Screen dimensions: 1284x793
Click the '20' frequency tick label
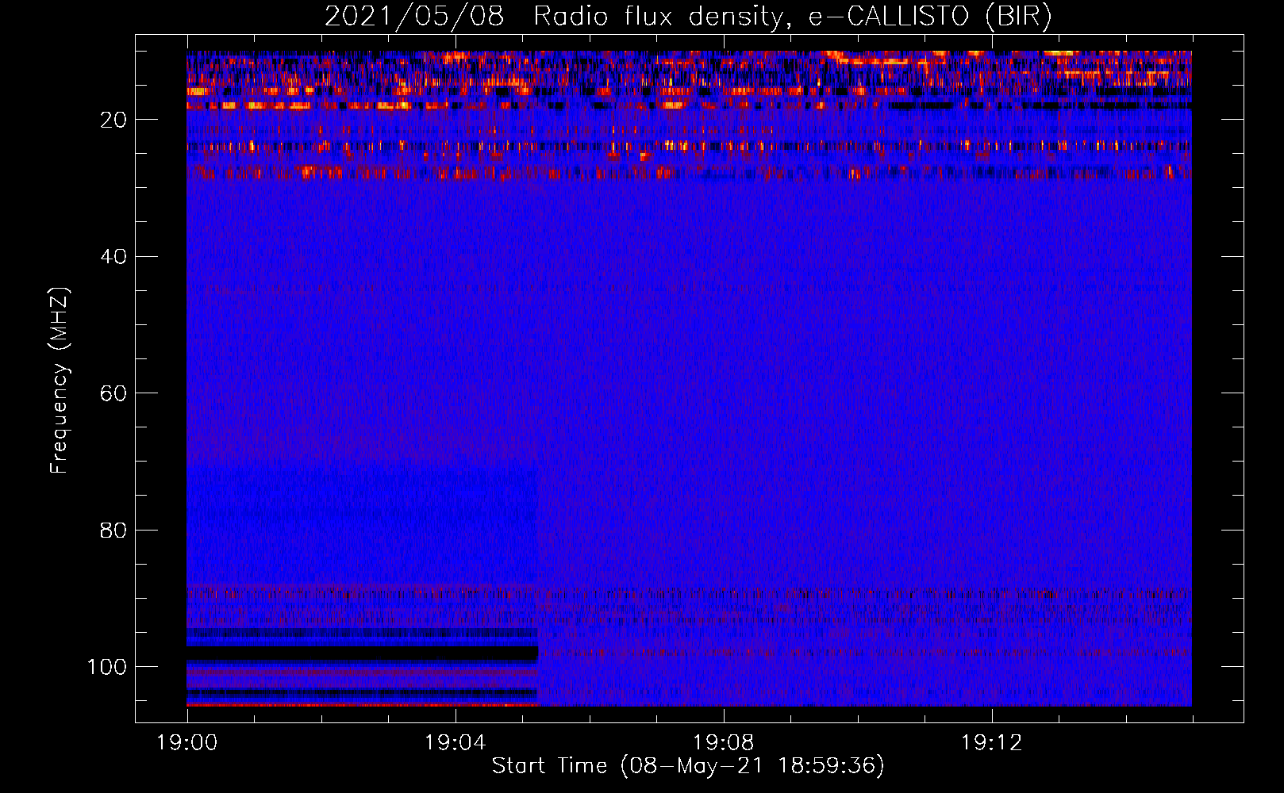coord(113,120)
